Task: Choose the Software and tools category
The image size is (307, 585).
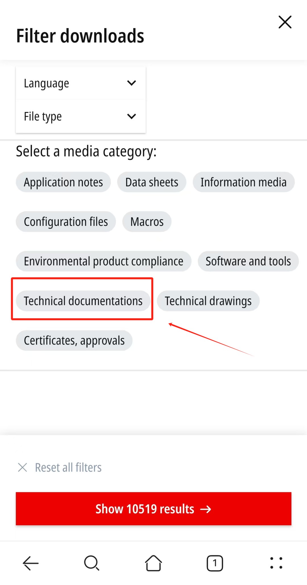Action: click(248, 261)
